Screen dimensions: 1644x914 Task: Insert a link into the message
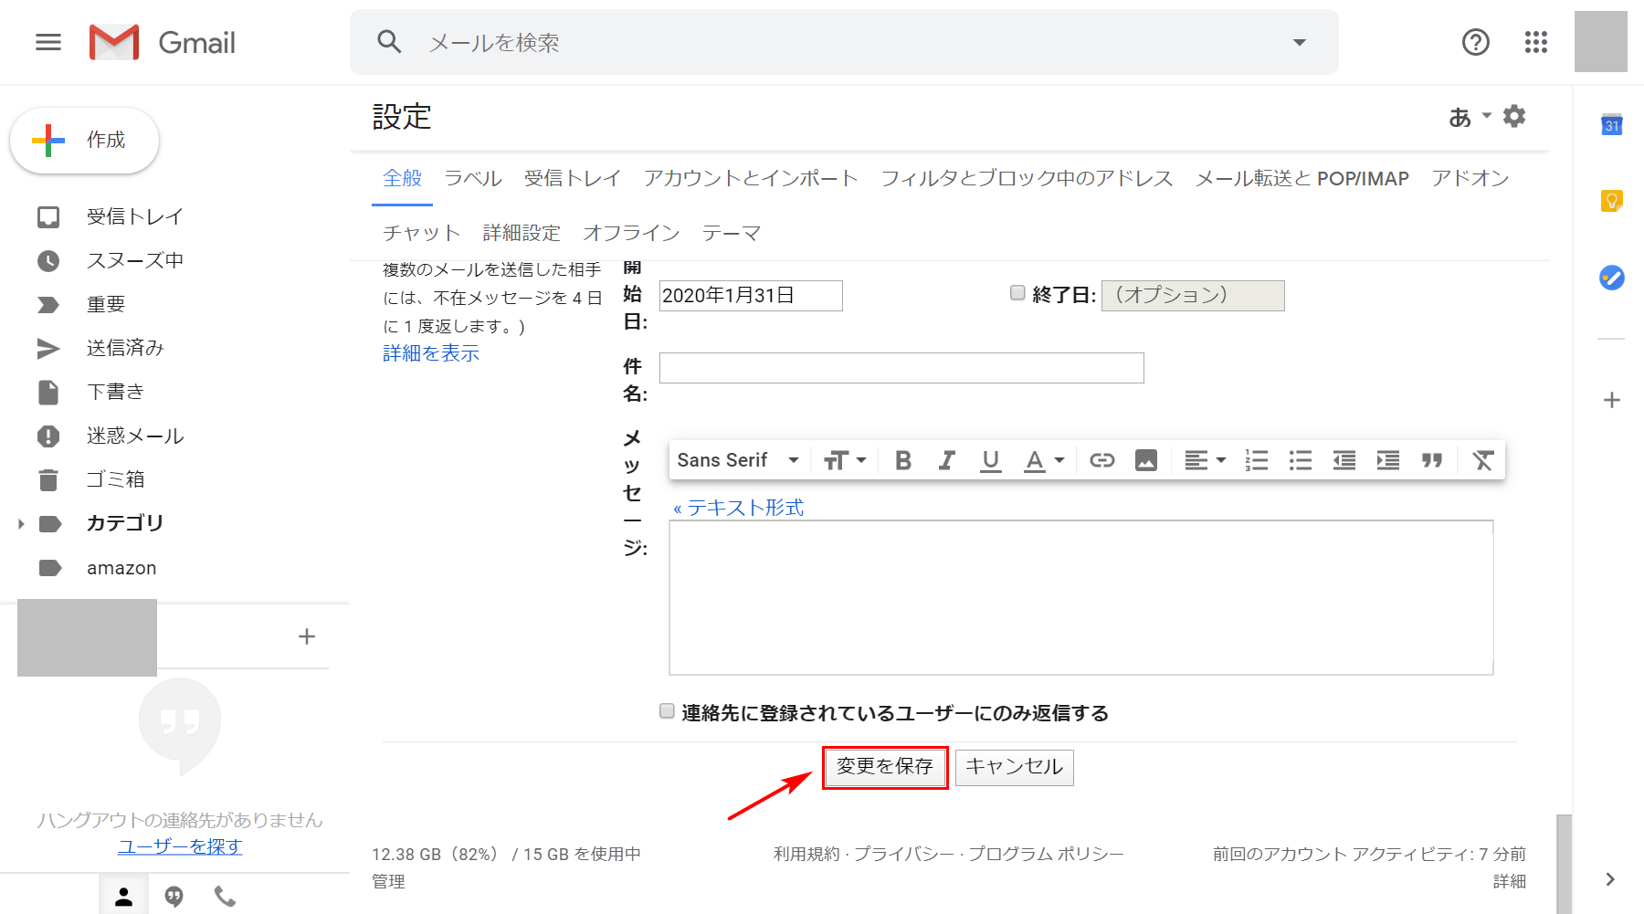click(1101, 459)
